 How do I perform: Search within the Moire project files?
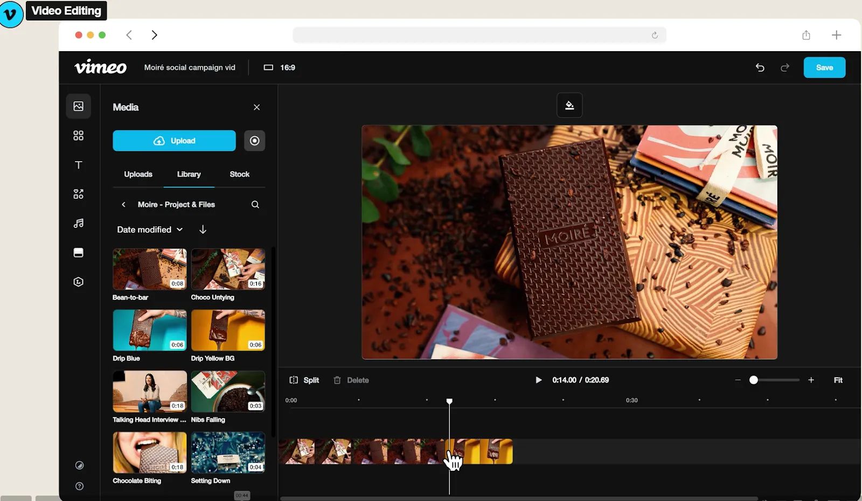(x=255, y=205)
